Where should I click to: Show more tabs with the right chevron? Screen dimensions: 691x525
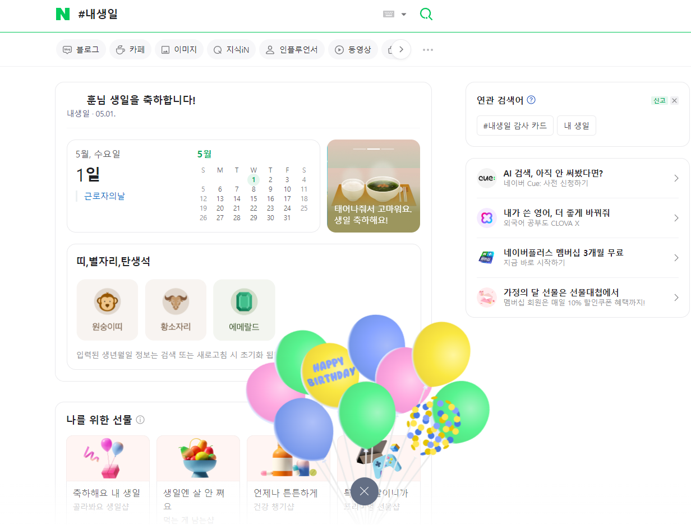coord(401,49)
